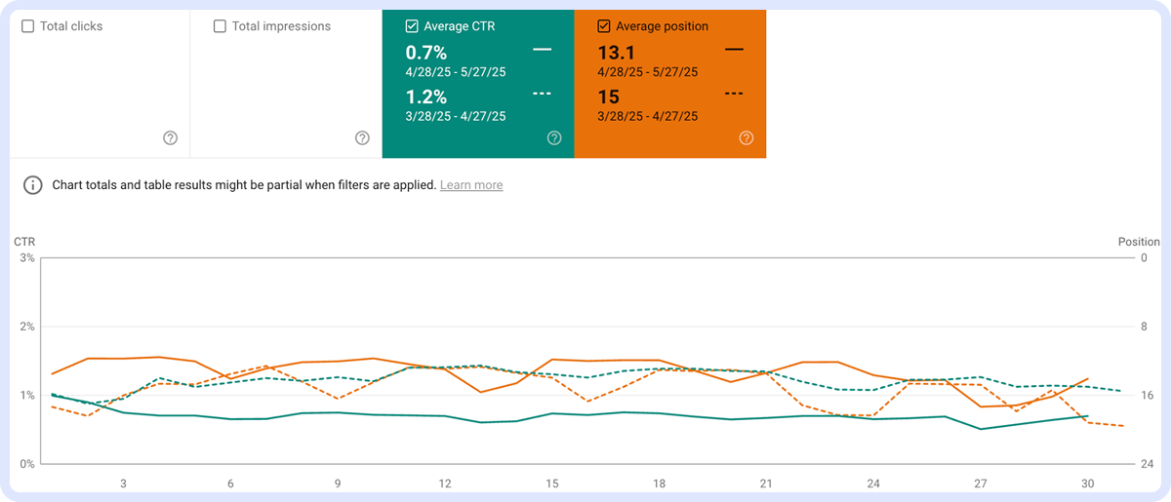Click the 13.1 average position value

click(x=617, y=53)
